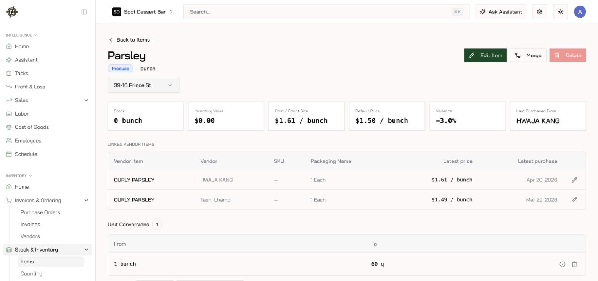Click Vendor Item column header

(x=129, y=161)
